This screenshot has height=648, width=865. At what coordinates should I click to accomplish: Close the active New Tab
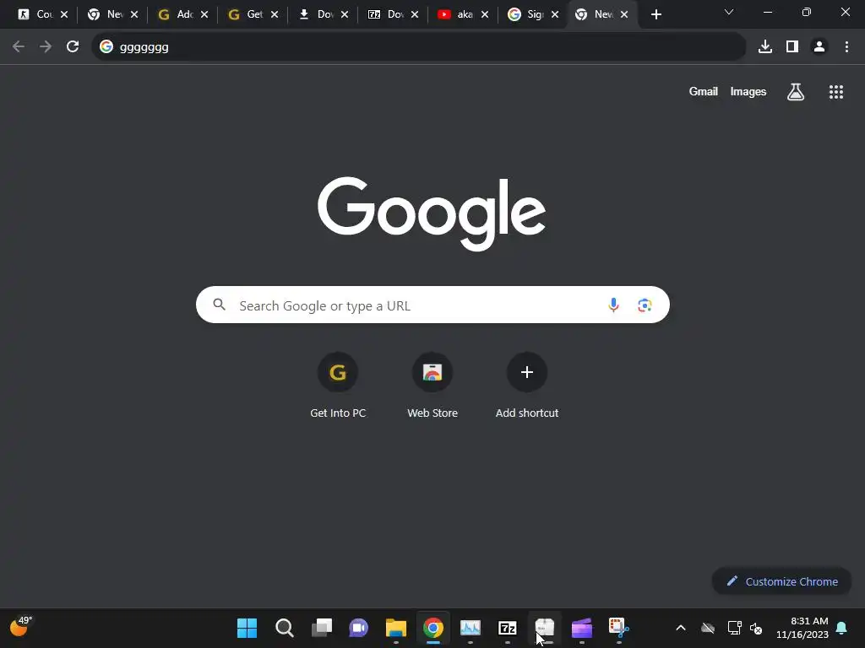[x=624, y=14]
